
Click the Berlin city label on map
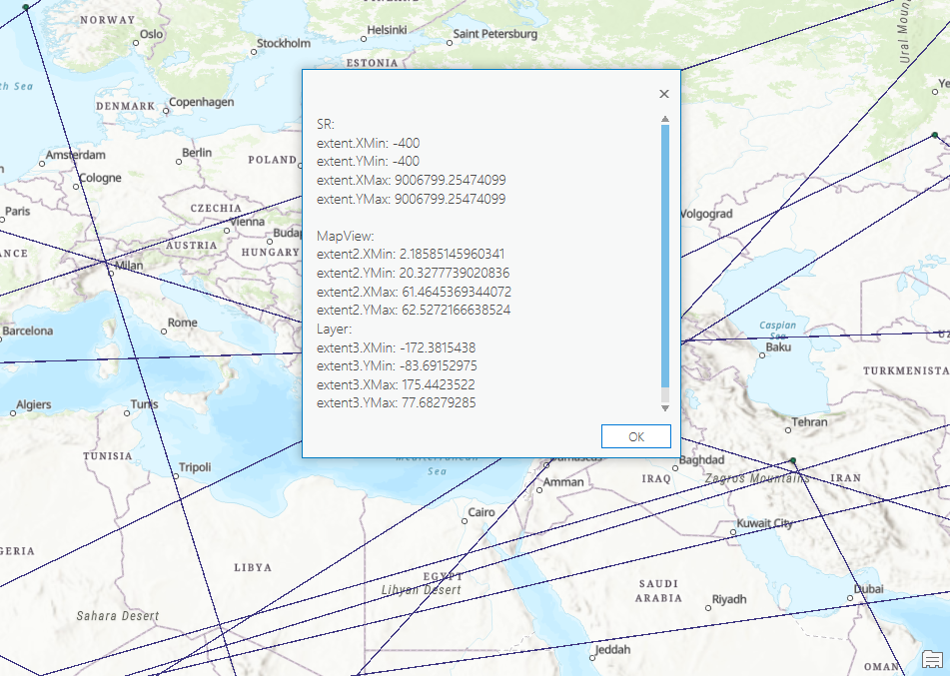(197, 153)
